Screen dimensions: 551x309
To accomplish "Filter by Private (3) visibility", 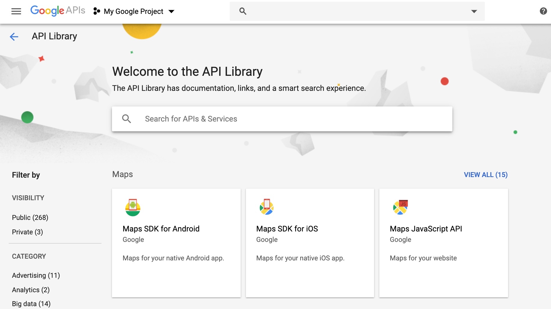I will (x=28, y=232).
